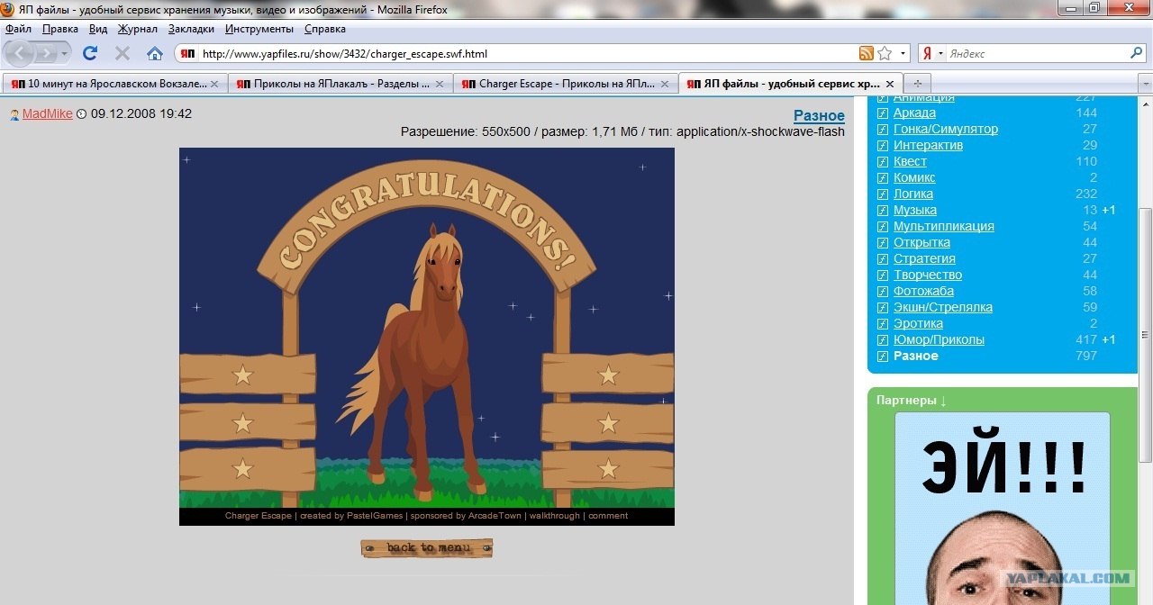Click the flash icon beside Логика
1153x605 pixels.
[883, 194]
